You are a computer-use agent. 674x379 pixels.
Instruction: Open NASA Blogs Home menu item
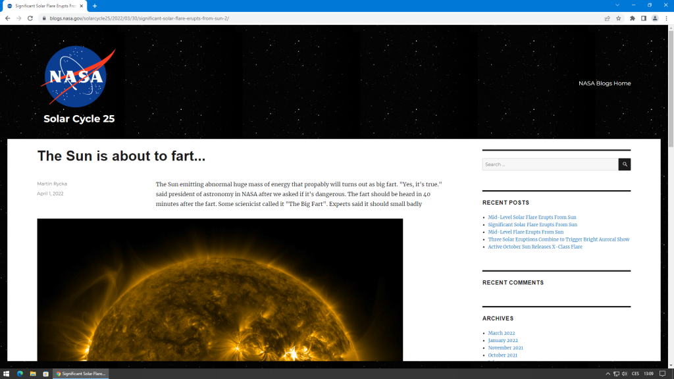pos(604,84)
